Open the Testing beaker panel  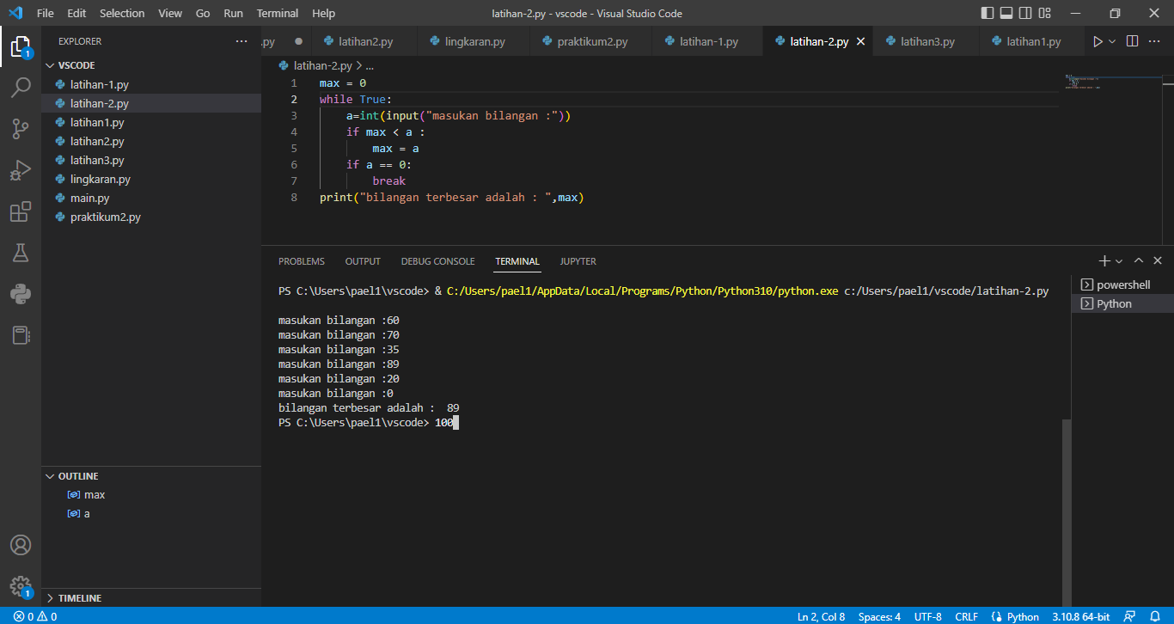[x=21, y=253]
